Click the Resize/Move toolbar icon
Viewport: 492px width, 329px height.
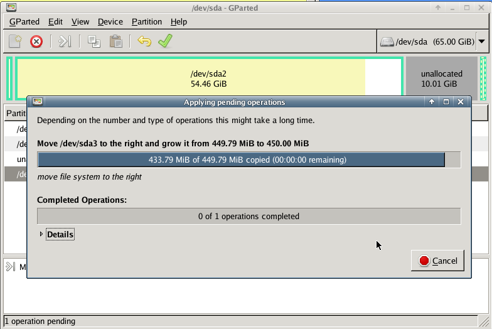(x=65, y=41)
